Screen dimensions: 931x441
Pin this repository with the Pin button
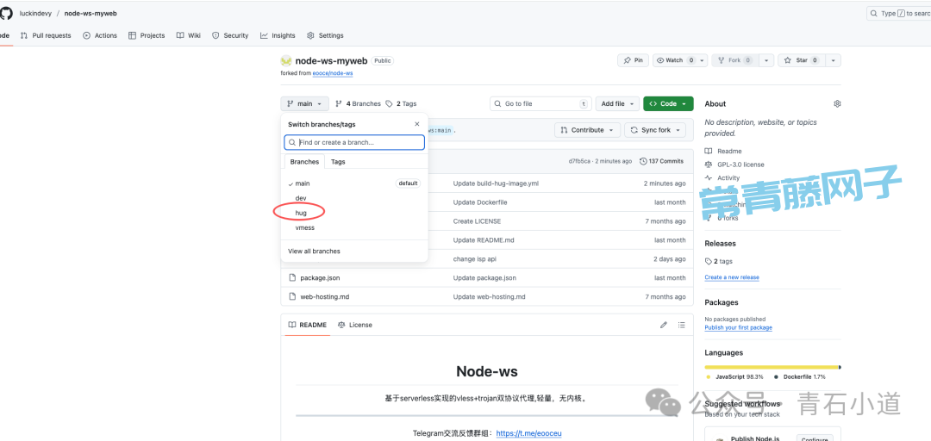point(633,60)
